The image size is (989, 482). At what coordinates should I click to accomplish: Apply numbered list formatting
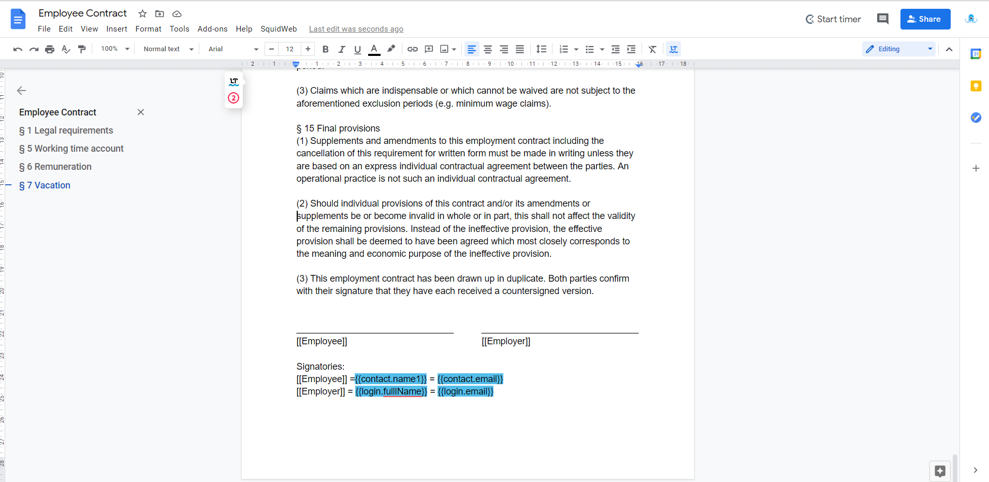click(564, 49)
